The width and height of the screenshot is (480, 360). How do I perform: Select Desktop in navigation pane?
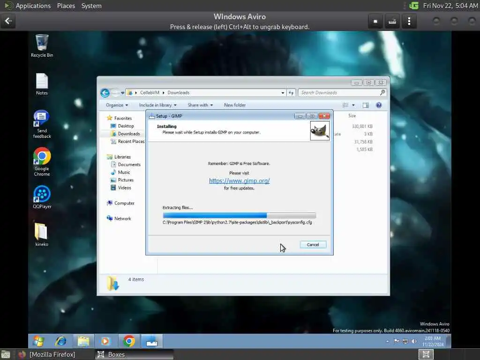(x=122, y=126)
